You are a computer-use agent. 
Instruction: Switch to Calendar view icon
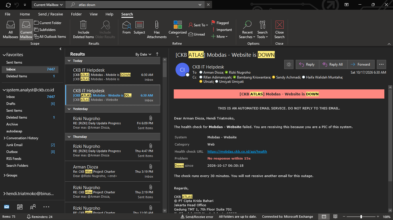(x=20, y=207)
